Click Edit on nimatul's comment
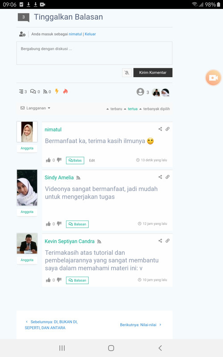Screen dimensions: 223x357 92,160
